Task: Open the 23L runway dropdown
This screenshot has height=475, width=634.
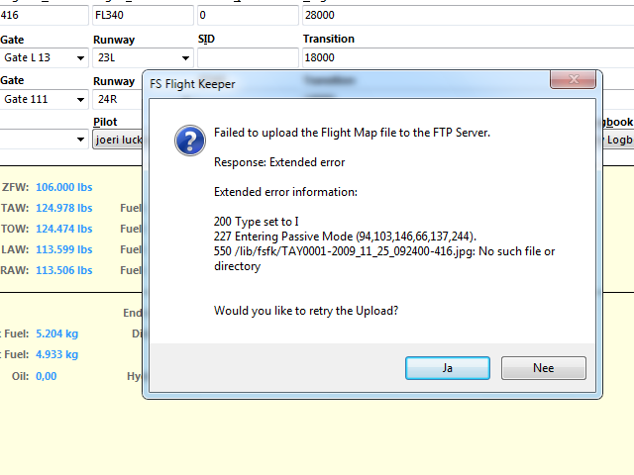Action: tap(185, 57)
